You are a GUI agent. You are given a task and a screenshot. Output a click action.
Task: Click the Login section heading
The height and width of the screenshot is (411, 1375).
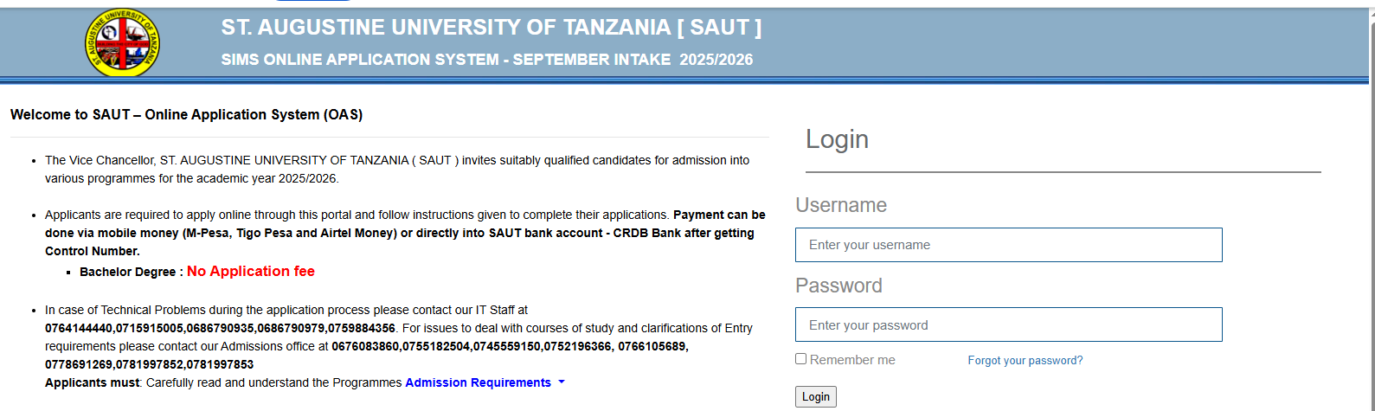pos(837,139)
